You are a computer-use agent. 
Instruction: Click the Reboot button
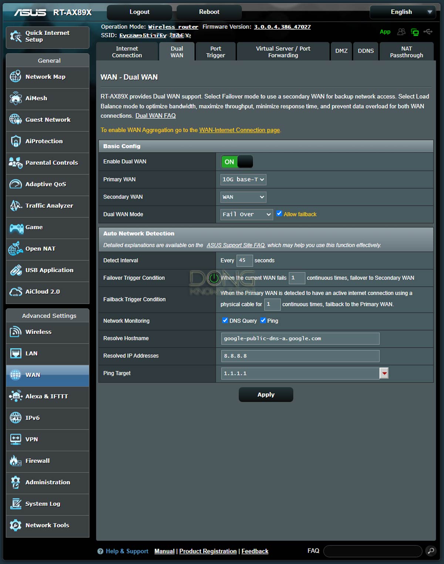(209, 12)
